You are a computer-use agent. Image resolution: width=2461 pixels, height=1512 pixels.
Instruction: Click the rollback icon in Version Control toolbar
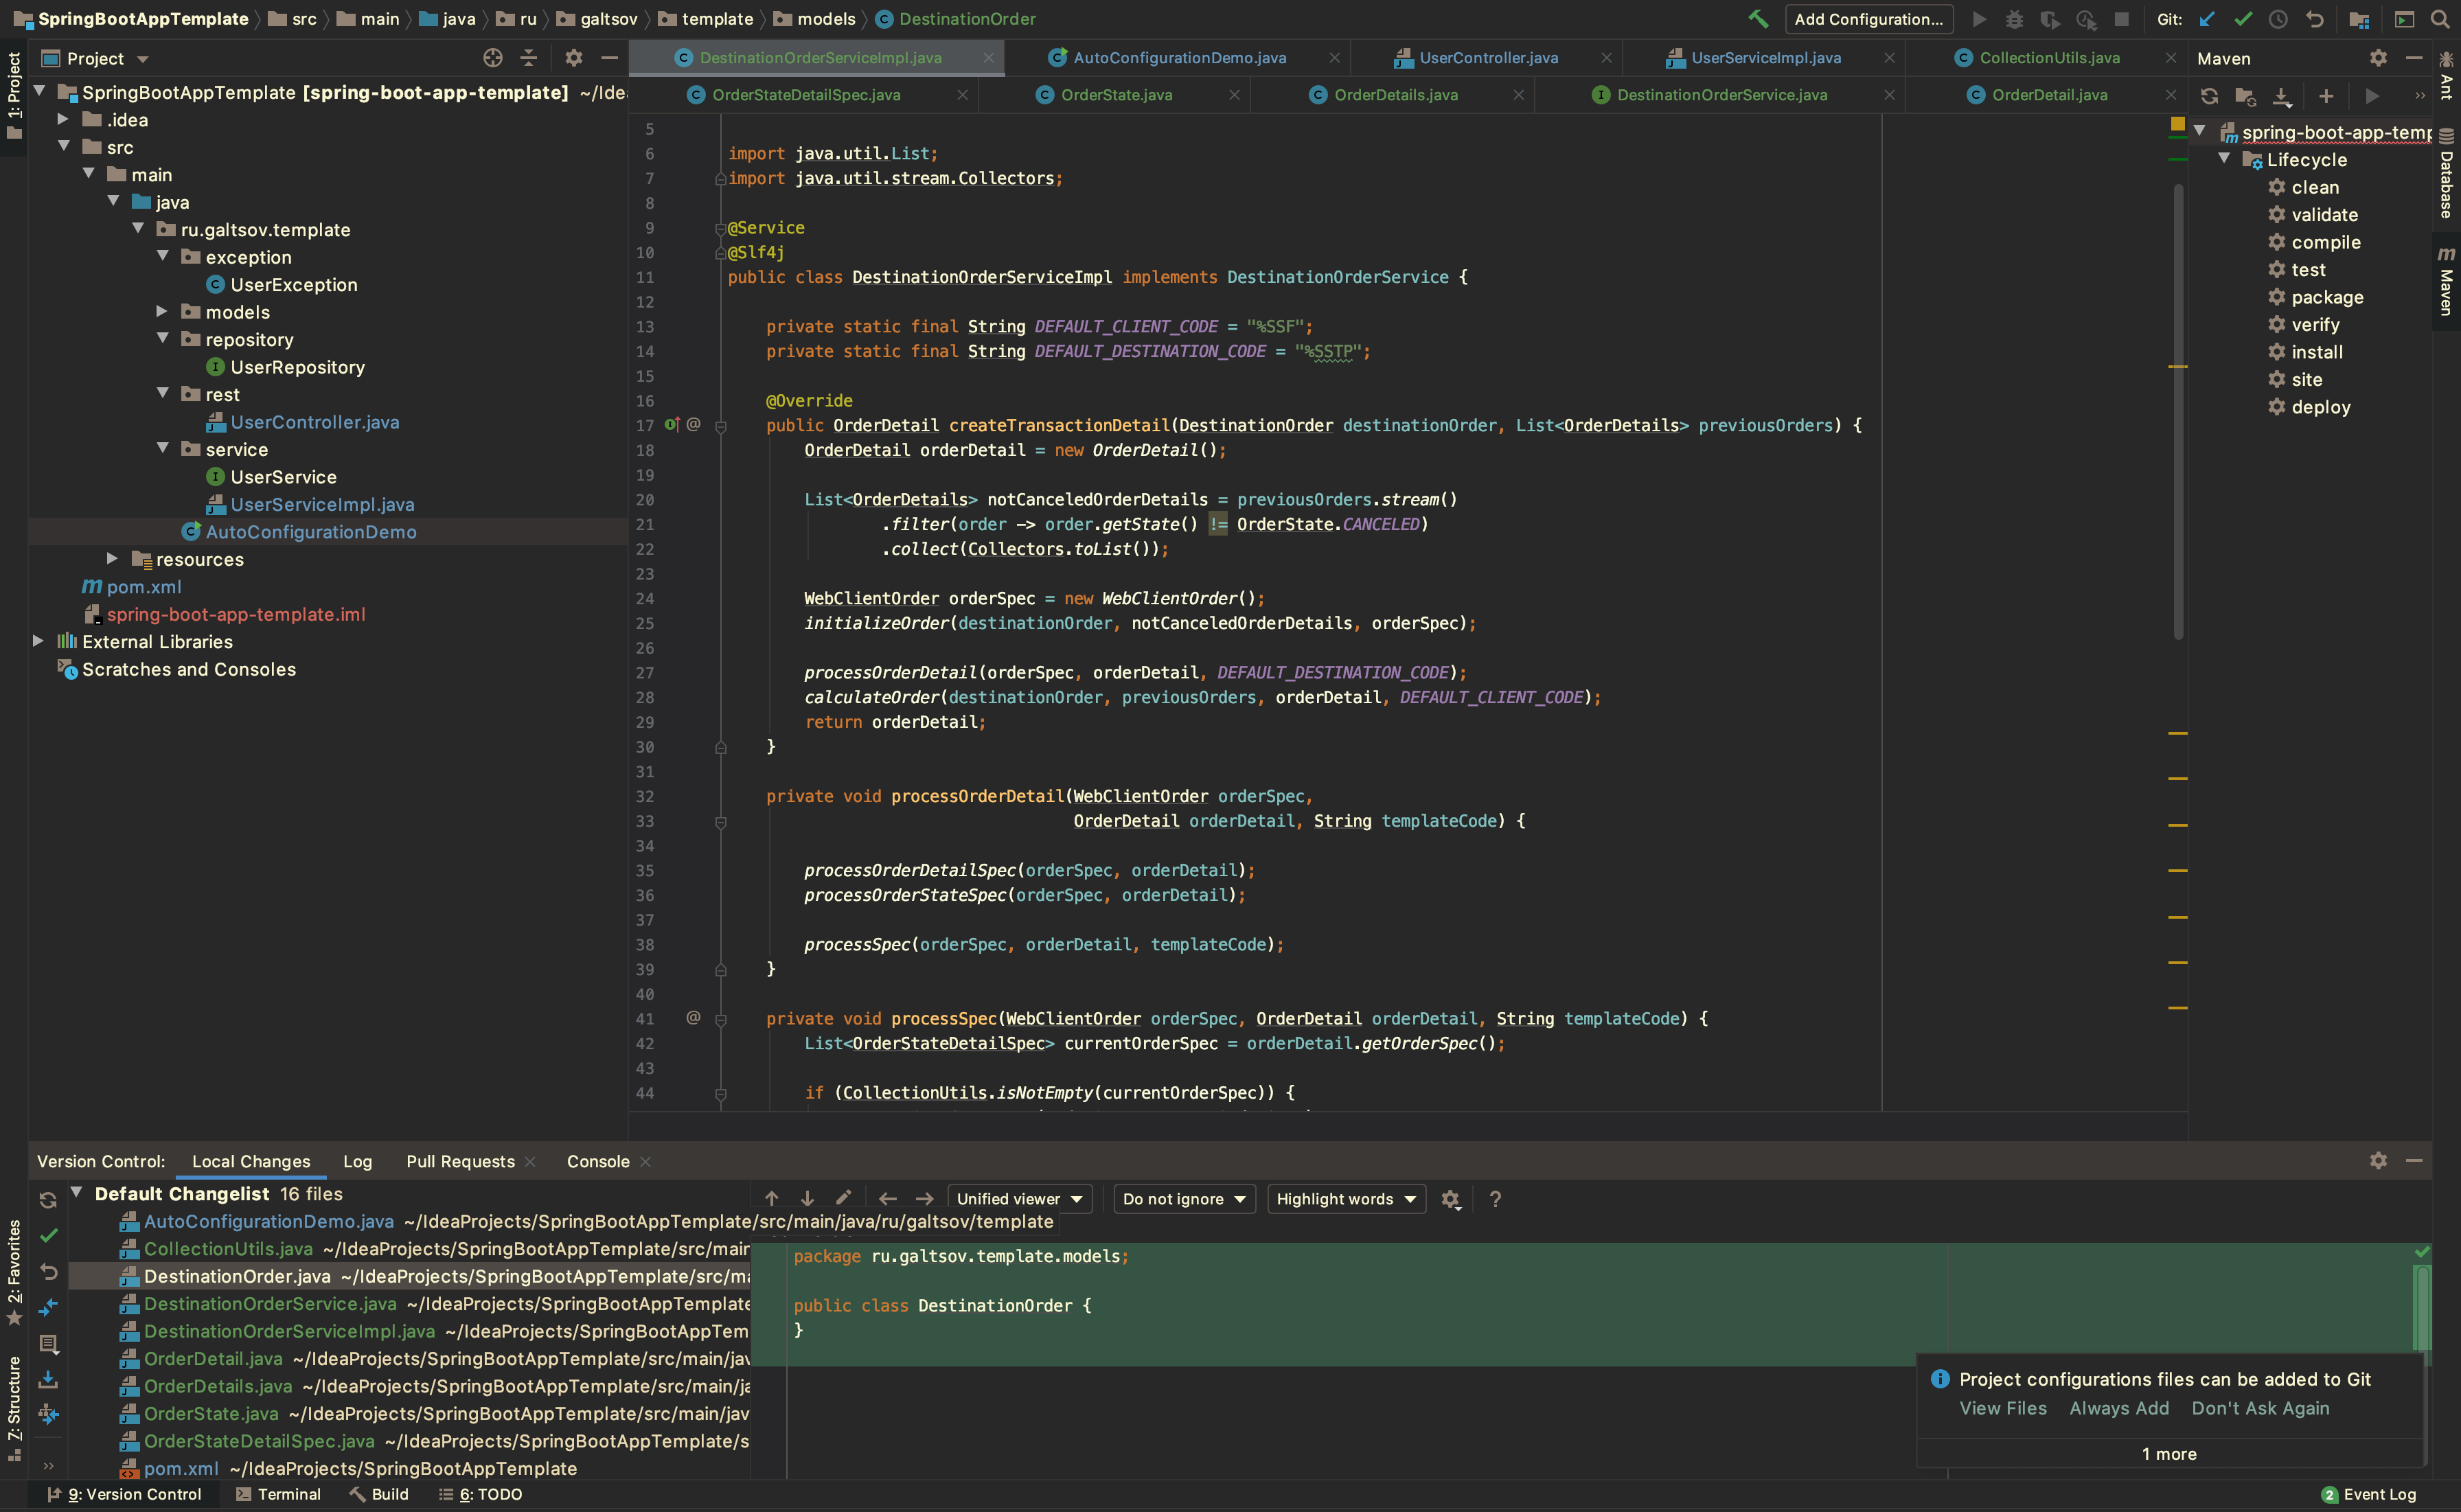[48, 1272]
